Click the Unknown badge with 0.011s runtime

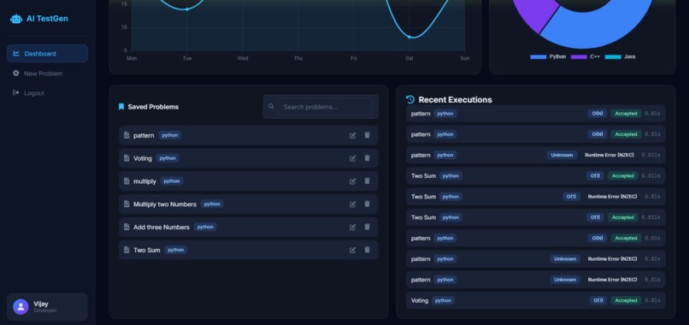tap(562, 155)
